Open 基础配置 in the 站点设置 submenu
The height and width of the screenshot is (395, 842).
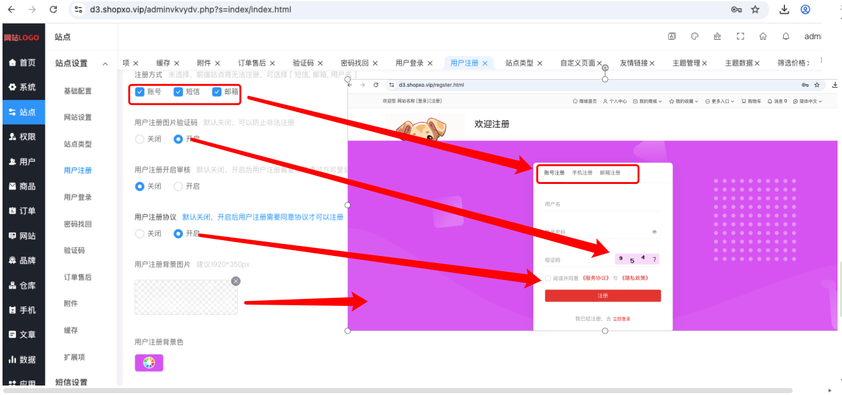(78, 91)
